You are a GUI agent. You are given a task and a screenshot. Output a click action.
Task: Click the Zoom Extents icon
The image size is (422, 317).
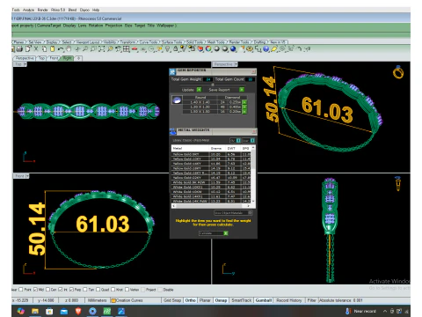click(102, 49)
